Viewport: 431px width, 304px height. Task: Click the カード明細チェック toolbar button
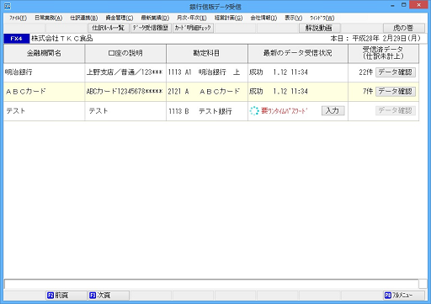(x=193, y=28)
